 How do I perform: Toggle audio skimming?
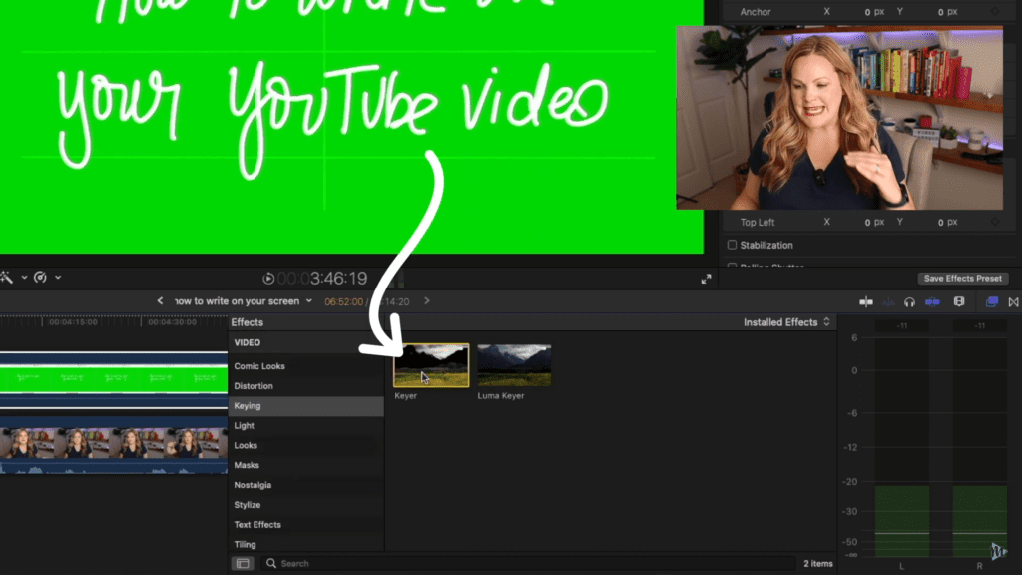[x=888, y=301]
